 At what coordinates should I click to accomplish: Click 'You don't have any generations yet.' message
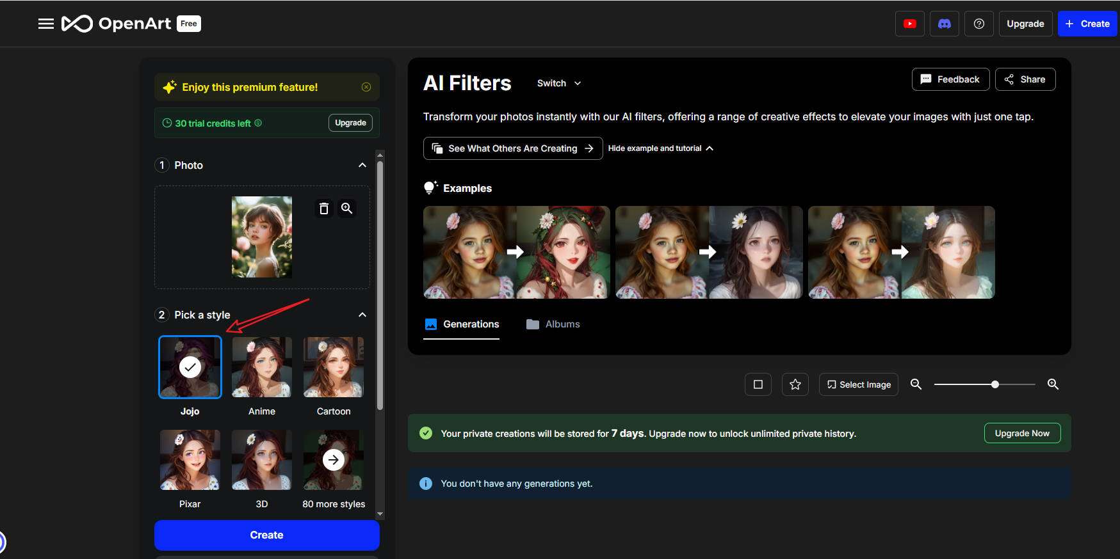point(517,484)
